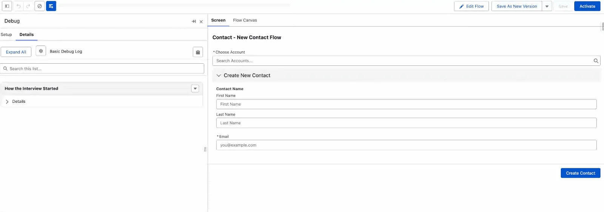
Task: Open Save As New Version dropdown arrow
Action: 547,6
